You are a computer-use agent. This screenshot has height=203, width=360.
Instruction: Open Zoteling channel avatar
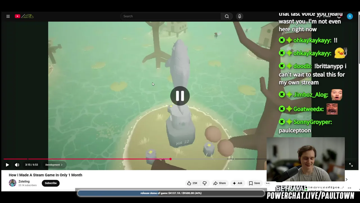click(x=13, y=183)
